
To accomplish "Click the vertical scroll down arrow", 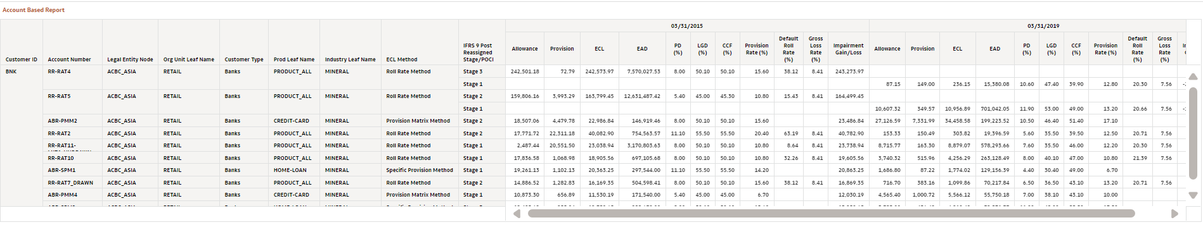I will pyautogui.click(x=1193, y=195).
